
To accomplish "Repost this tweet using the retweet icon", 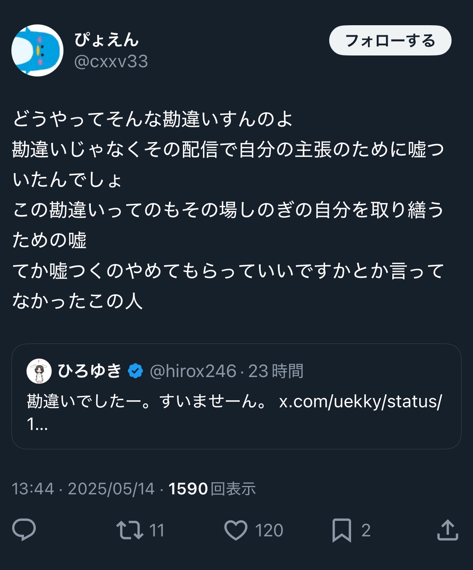I will pyautogui.click(x=129, y=530).
